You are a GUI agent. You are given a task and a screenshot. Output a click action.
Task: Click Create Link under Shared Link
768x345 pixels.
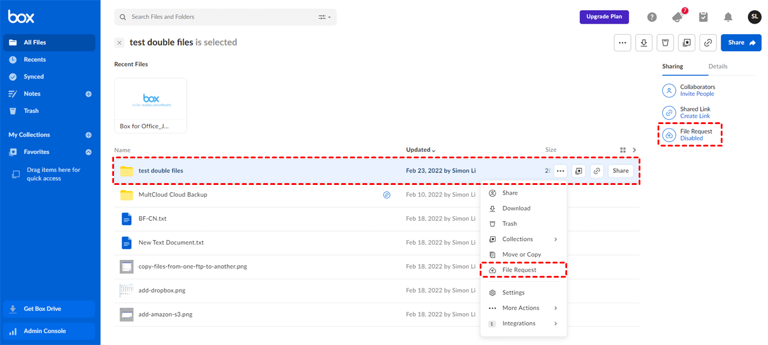[695, 116]
